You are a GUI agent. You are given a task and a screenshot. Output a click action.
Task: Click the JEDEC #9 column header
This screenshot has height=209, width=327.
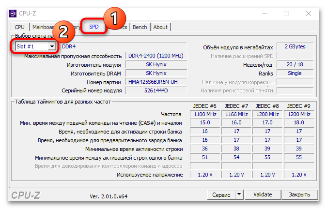coord(299,106)
